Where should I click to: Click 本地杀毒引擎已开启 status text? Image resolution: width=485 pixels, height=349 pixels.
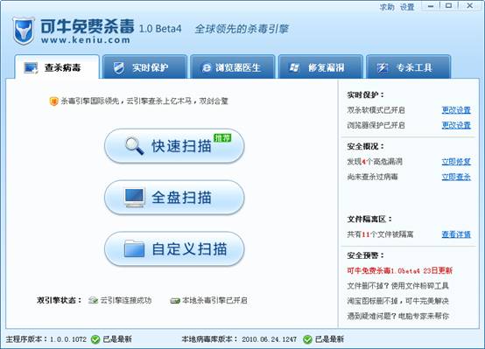[214, 300]
